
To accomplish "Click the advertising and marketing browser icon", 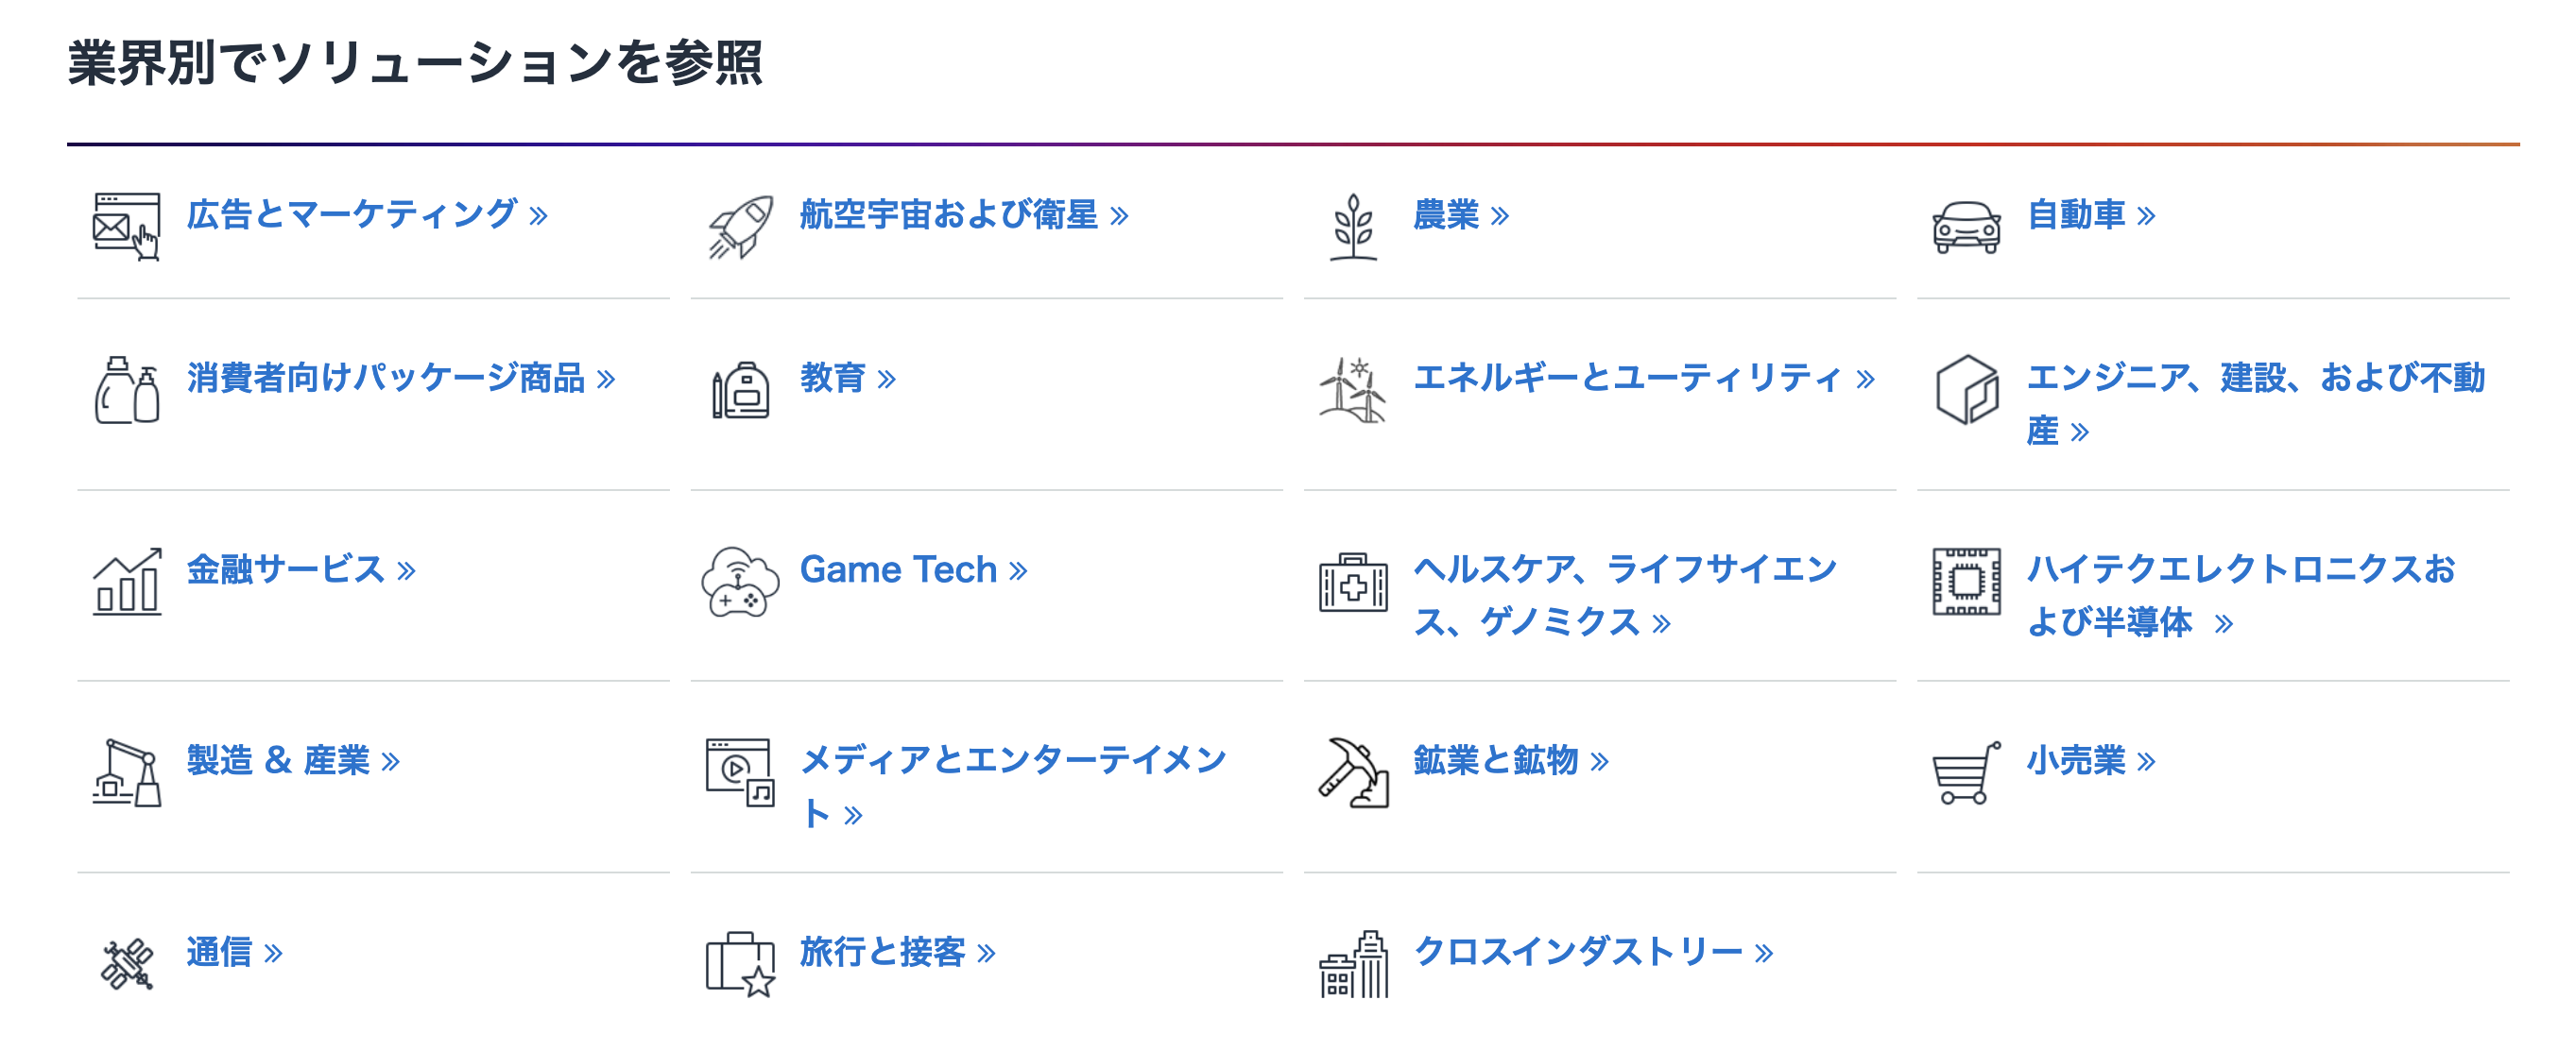I will 127,222.
